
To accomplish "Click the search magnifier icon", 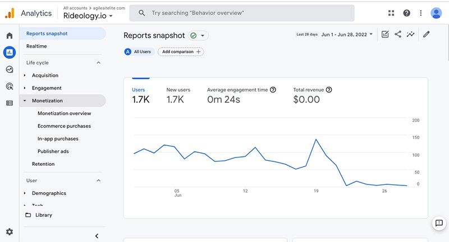I will 141,13.
